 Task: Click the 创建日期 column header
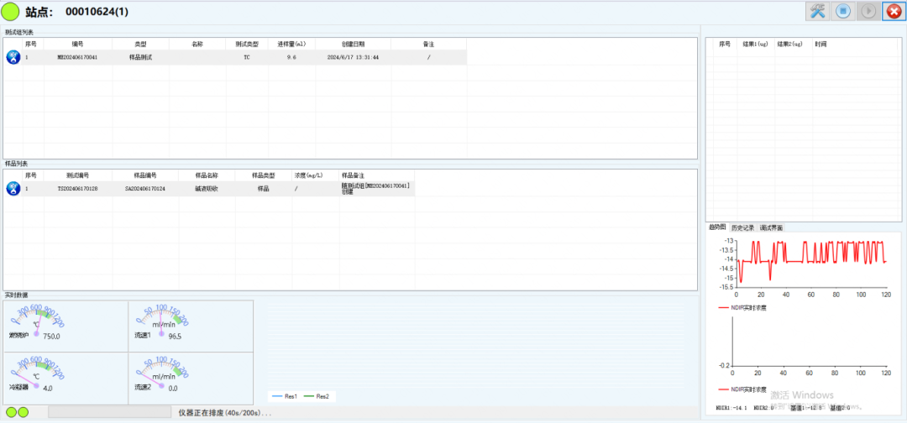click(x=353, y=44)
